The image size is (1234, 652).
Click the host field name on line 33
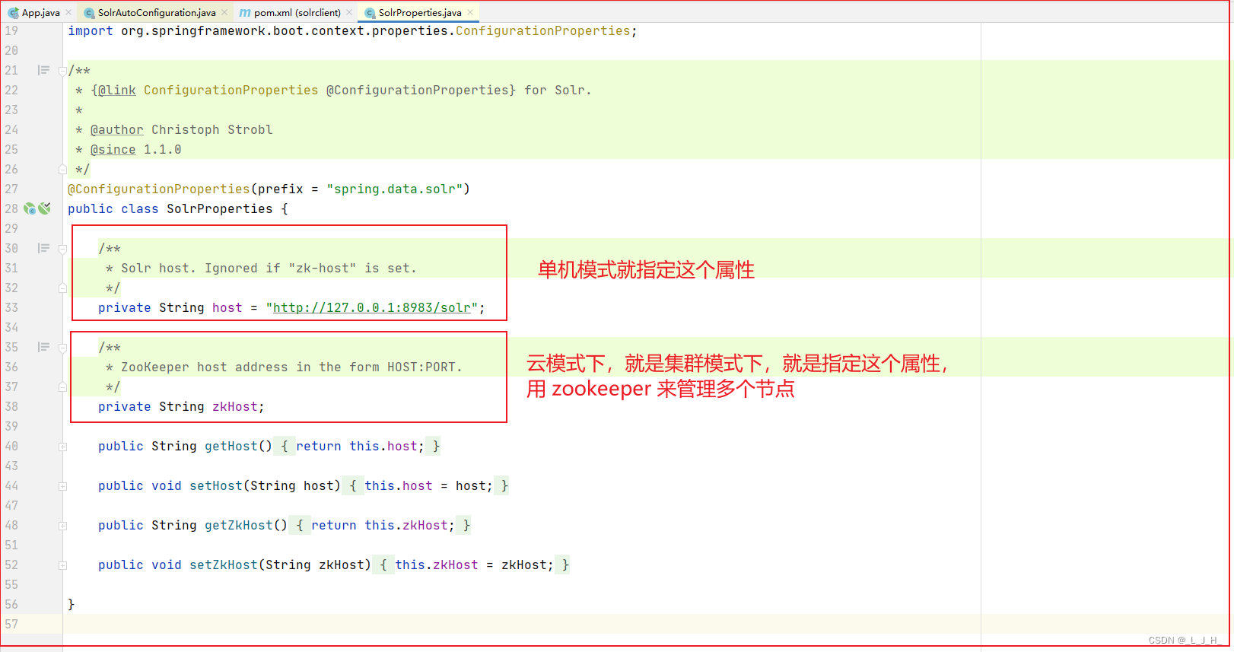click(x=227, y=307)
